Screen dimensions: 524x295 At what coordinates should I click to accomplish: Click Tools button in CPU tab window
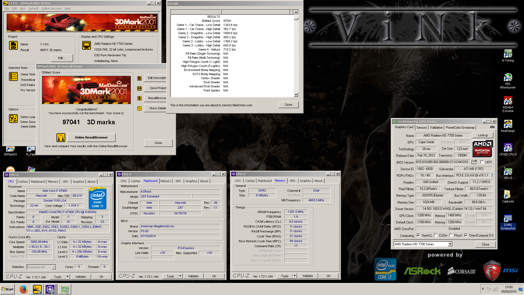58,276
